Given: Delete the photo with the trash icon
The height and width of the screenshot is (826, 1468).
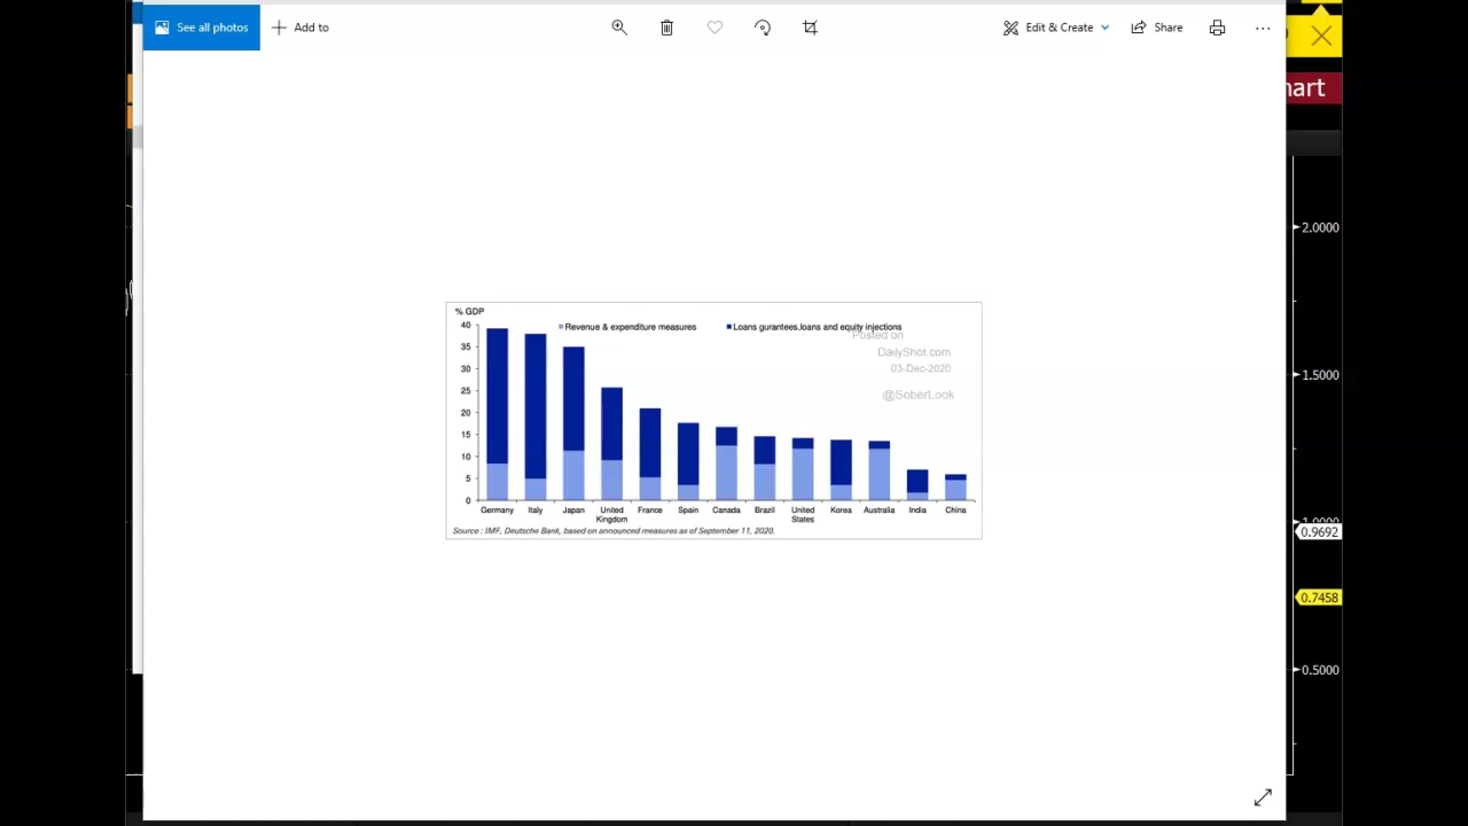Looking at the screenshot, I should pyautogui.click(x=667, y=28).
